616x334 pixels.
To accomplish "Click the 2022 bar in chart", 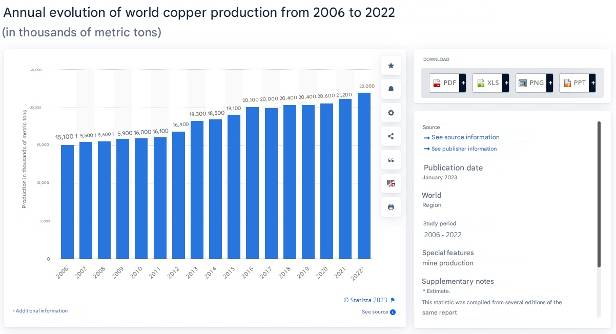I will pyautogui.click(x=364, y=176).
